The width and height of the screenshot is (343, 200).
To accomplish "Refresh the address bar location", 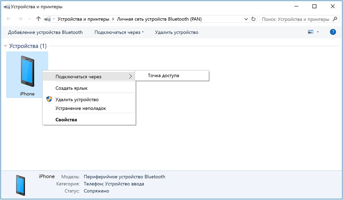I will point(253,19).
